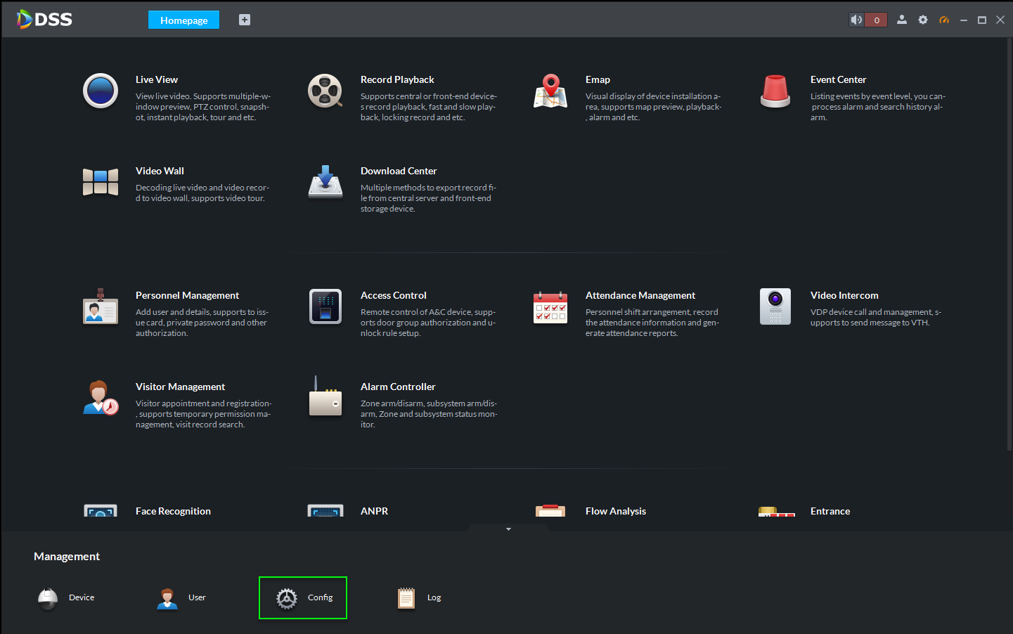Open the Emap map pin icon
Viewport: 1013px width, 634px height.
[x=550, y=91]
